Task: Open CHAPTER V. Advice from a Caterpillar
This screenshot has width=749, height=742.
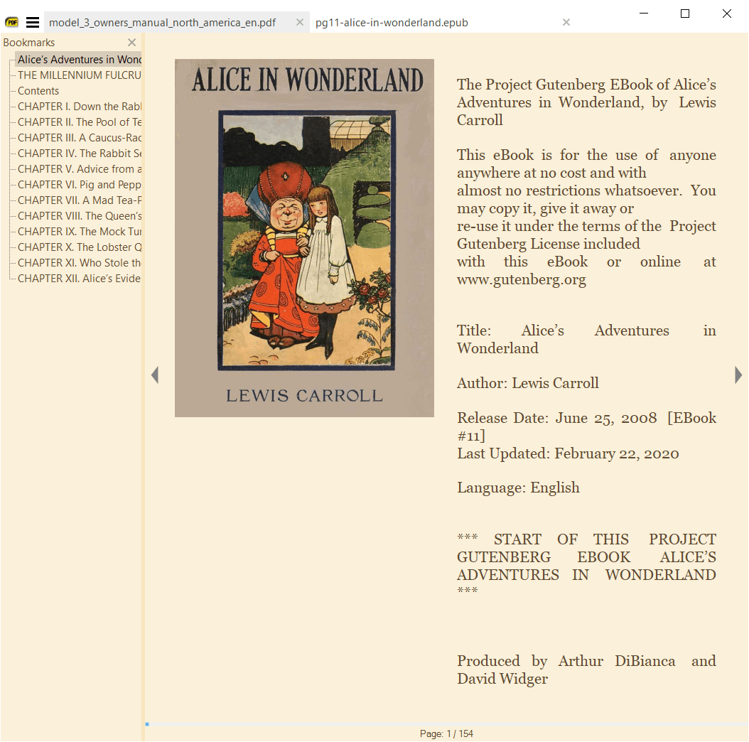Action: tap(80, 169)
